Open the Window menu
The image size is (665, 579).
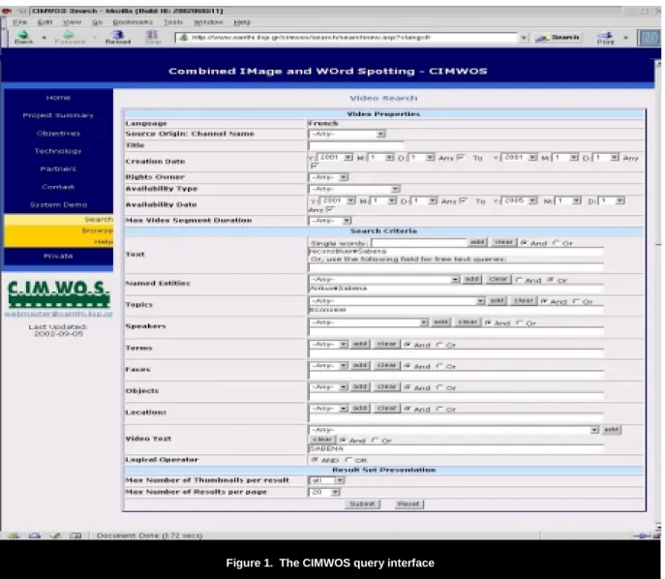pyautogui.click(x=208, y=22)
